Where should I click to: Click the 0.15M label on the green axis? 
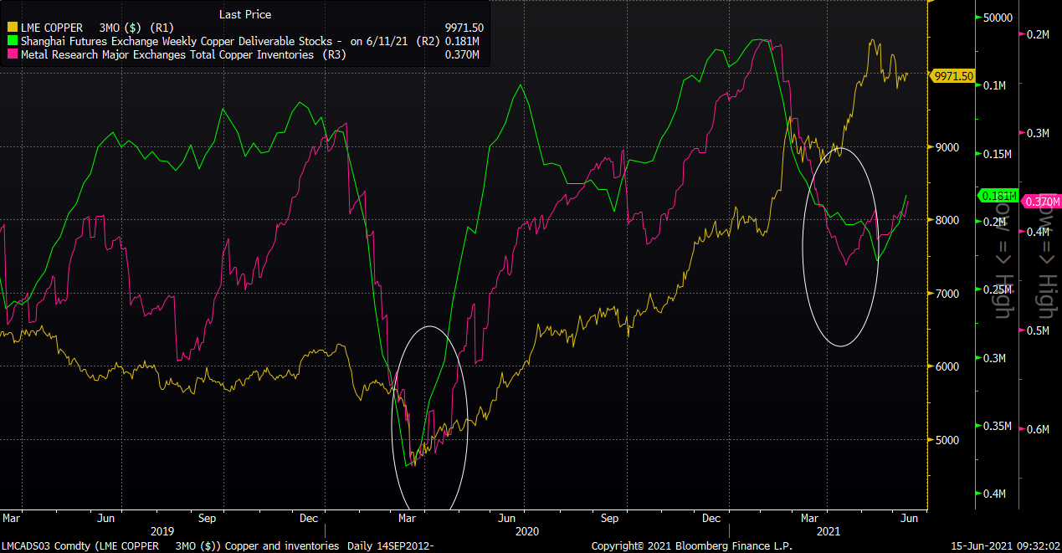coord(998,154)
